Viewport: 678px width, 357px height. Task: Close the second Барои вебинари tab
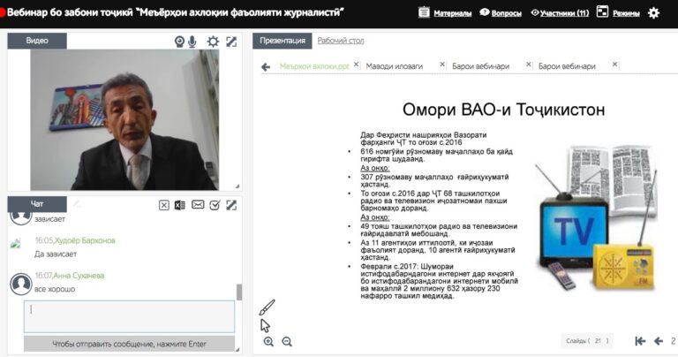[x=614, y=65]
